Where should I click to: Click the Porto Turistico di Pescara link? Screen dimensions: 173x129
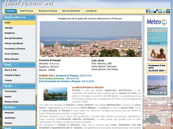tap(52, 78)
